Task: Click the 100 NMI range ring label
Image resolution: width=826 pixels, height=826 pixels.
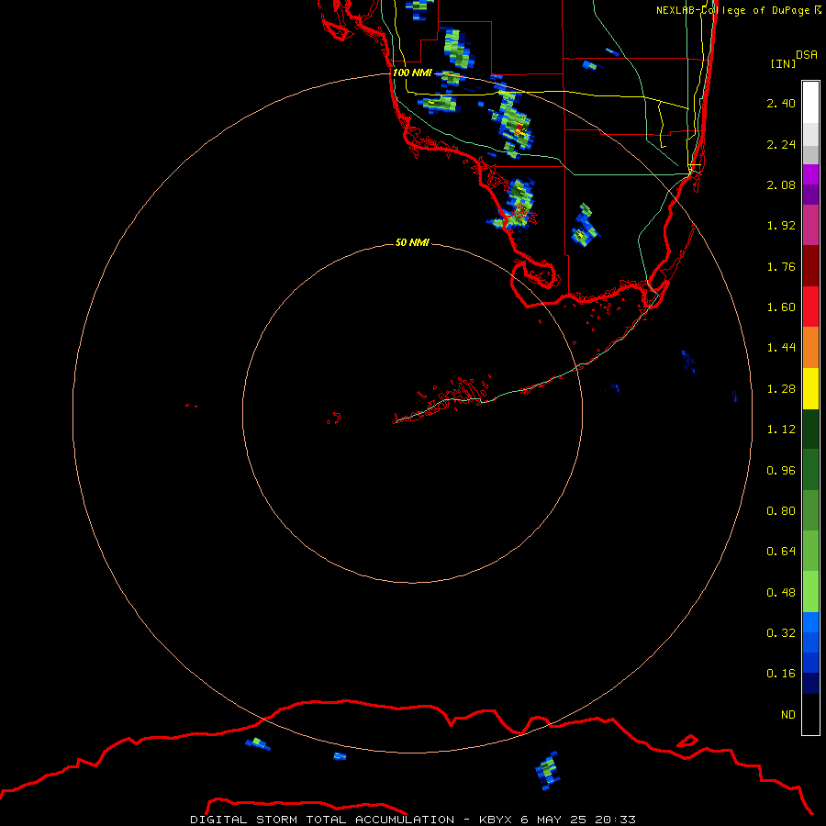Action: click(x=412, y=73)
